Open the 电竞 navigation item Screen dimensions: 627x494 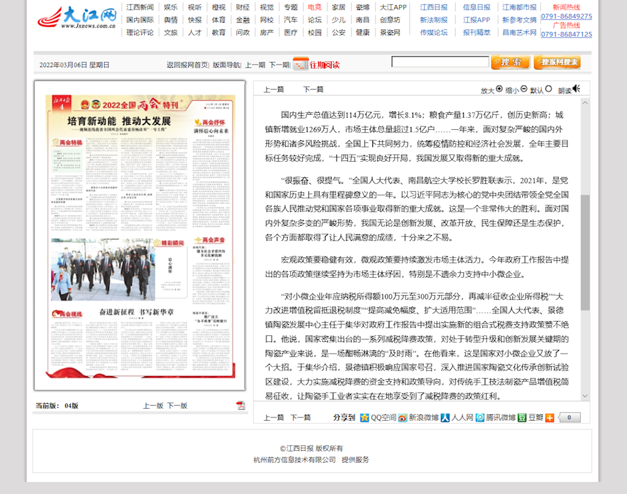point(315,8)
